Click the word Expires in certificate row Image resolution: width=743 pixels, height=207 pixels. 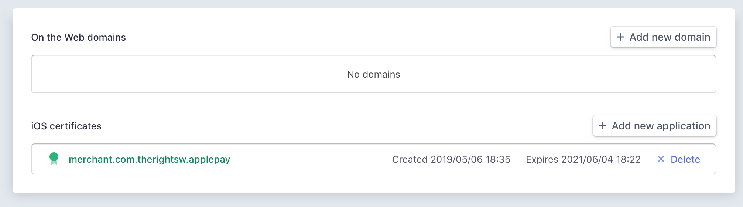[x=542, y=159]
